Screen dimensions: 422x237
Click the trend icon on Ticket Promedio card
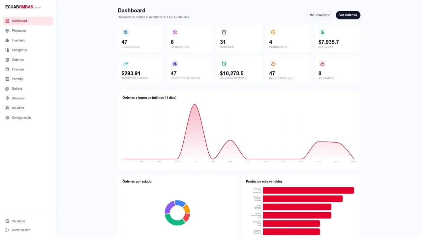125,64
